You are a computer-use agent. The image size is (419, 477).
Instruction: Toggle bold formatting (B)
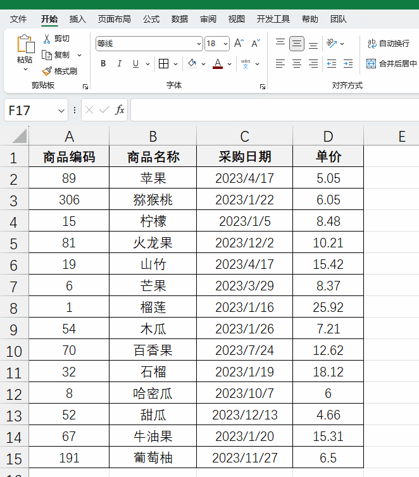coord(103,64)
